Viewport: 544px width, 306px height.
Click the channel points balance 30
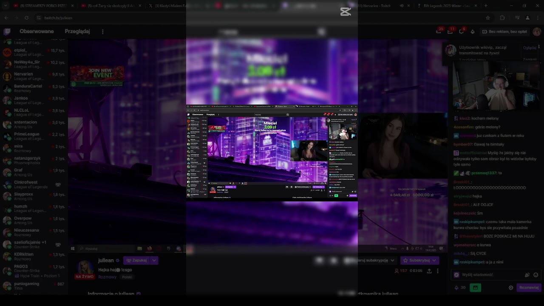click(460, 287)
